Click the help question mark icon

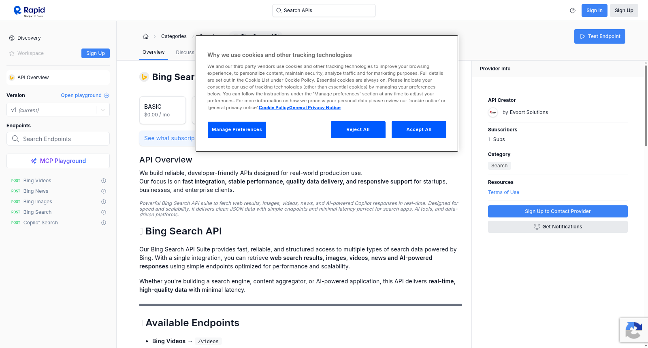(x=573, y=11)
